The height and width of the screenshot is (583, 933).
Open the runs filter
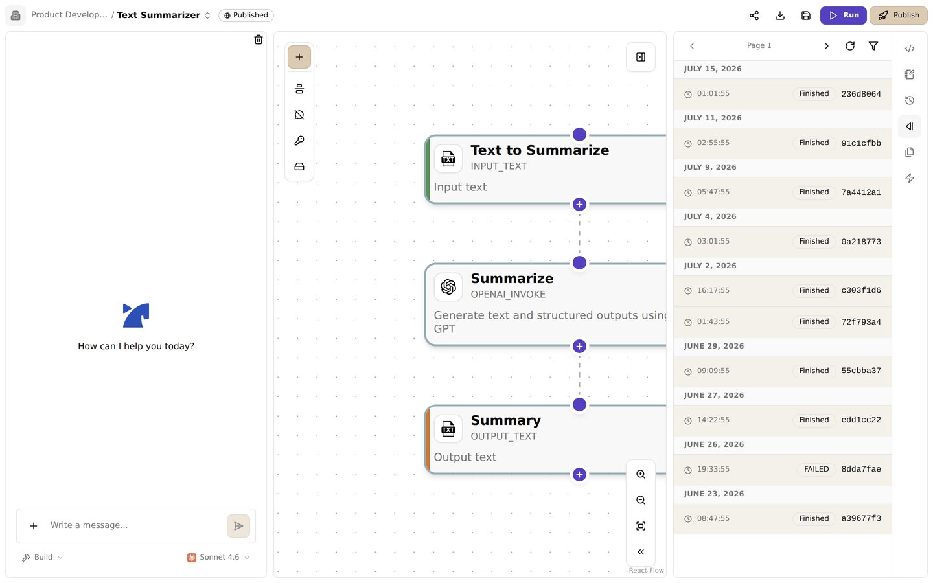(873, 46)
